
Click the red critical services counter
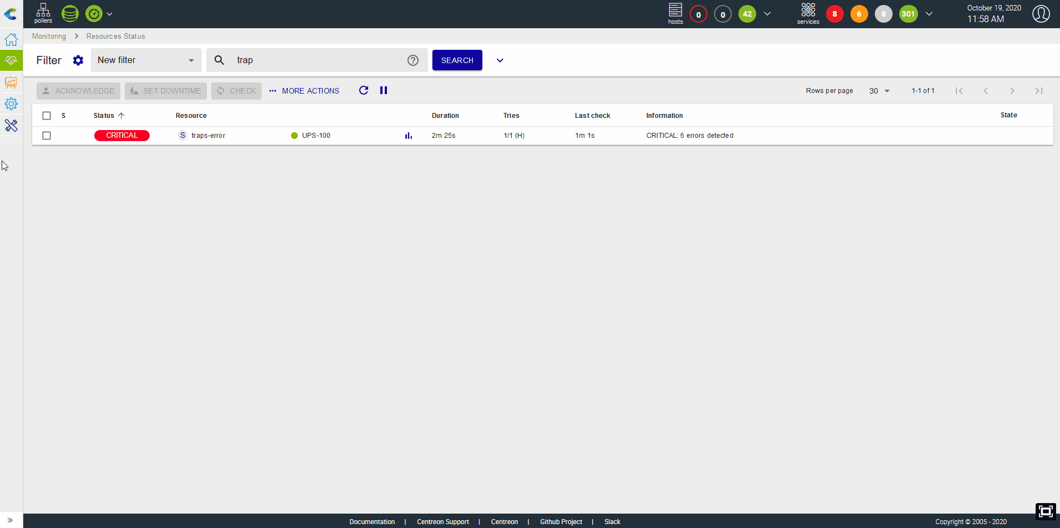834,14
